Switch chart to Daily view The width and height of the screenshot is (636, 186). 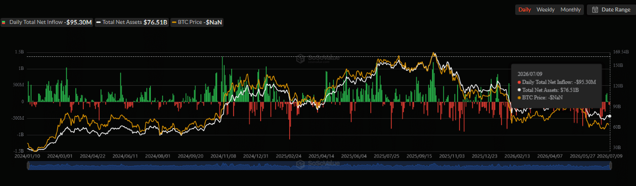pyautogui.click(x=525, y=9)
